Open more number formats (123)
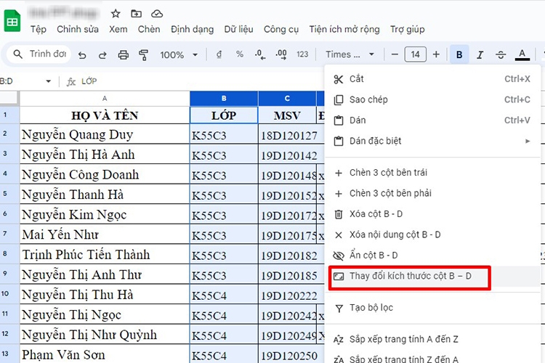The image size is (545, 363). pos(302,54)
